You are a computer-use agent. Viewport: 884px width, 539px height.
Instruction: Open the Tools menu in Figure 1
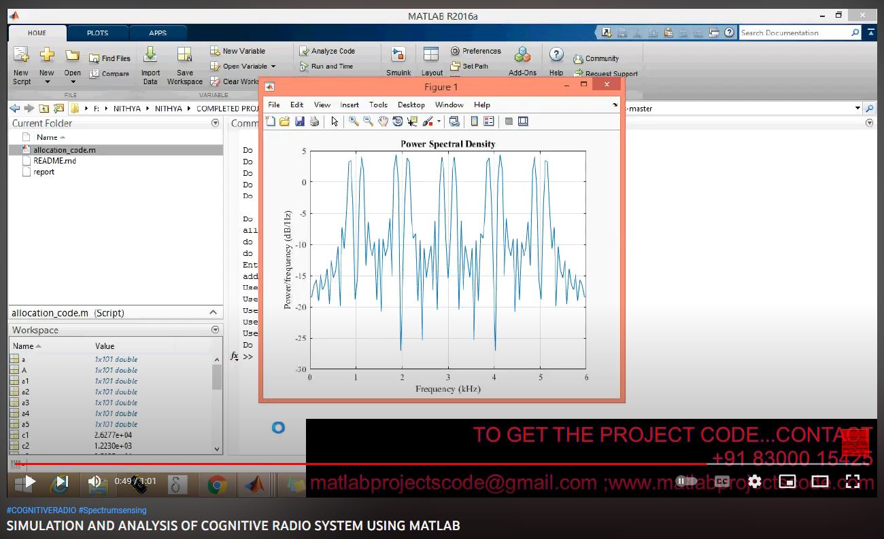(378, 105)
